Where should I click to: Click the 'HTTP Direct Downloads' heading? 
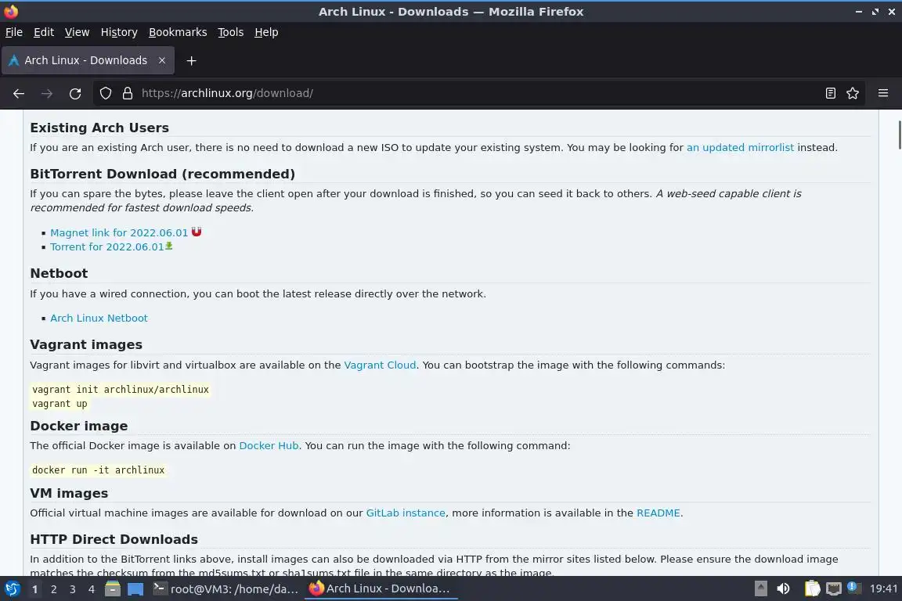pyautogui.click(x=114, y=539)
